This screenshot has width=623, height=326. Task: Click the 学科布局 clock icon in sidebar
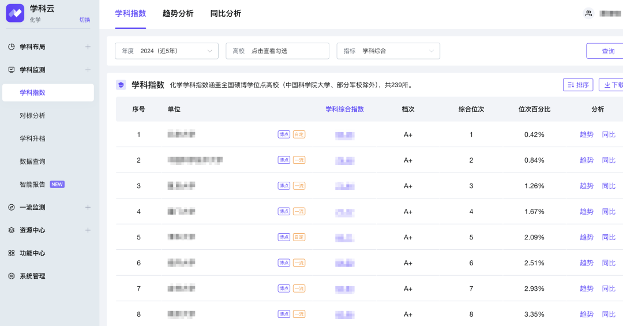tap(12, 47)
